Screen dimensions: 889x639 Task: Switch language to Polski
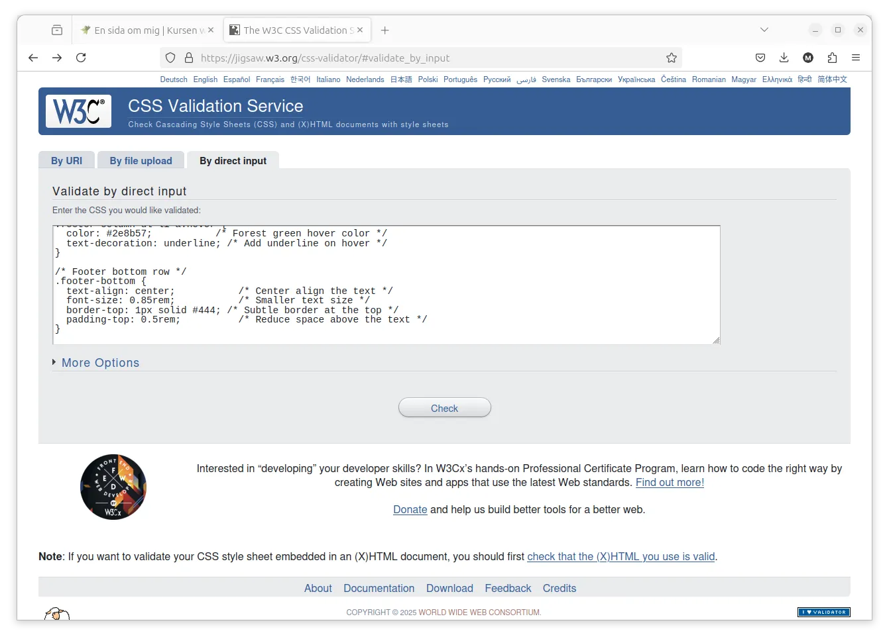428,79
